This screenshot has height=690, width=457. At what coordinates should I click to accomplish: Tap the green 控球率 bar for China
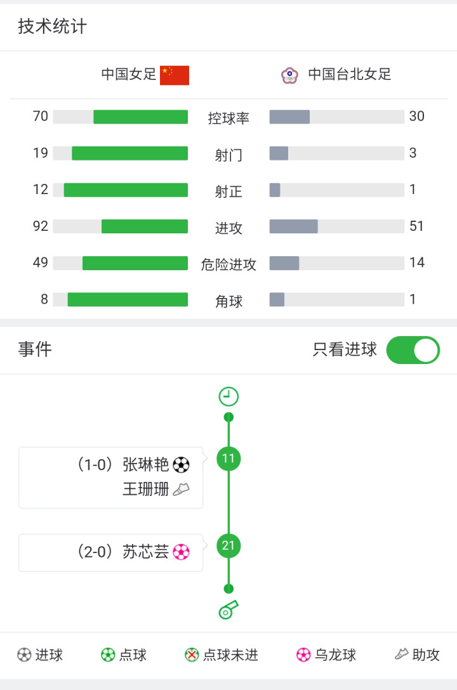pyautogui.click(x=140, y=117)
